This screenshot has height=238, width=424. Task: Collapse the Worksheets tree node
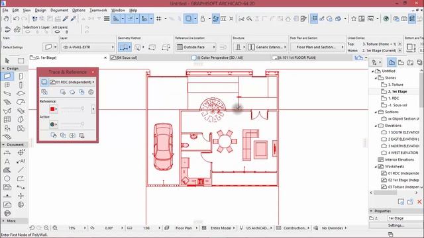pyautogui.click(x=376, y=167)
